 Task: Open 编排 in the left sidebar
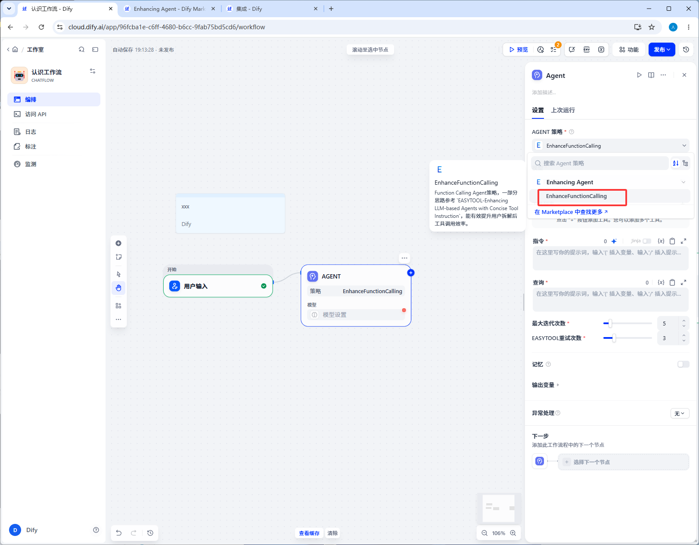pyautogui.click(x=54, y=99)
